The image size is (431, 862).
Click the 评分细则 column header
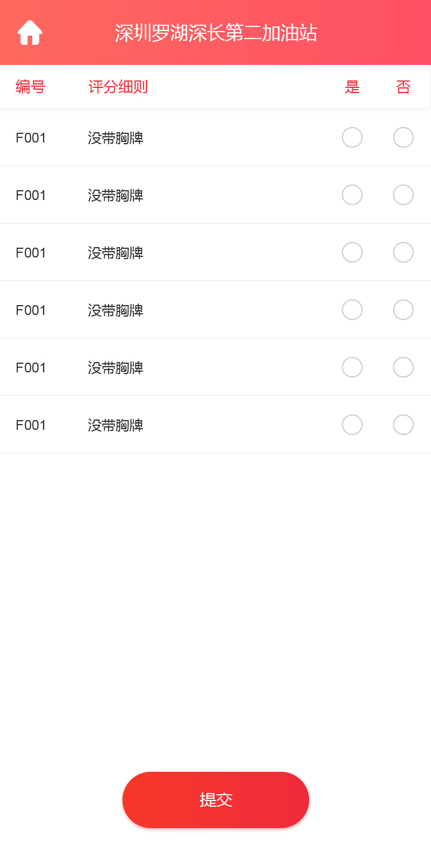[118, 87]
